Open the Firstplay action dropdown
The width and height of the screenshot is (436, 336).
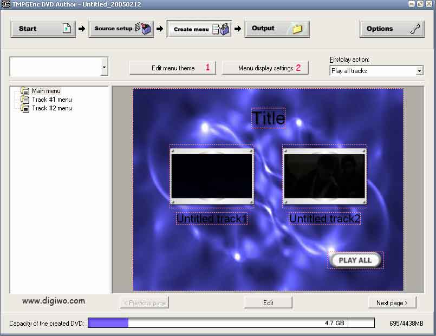pos(419,71)
